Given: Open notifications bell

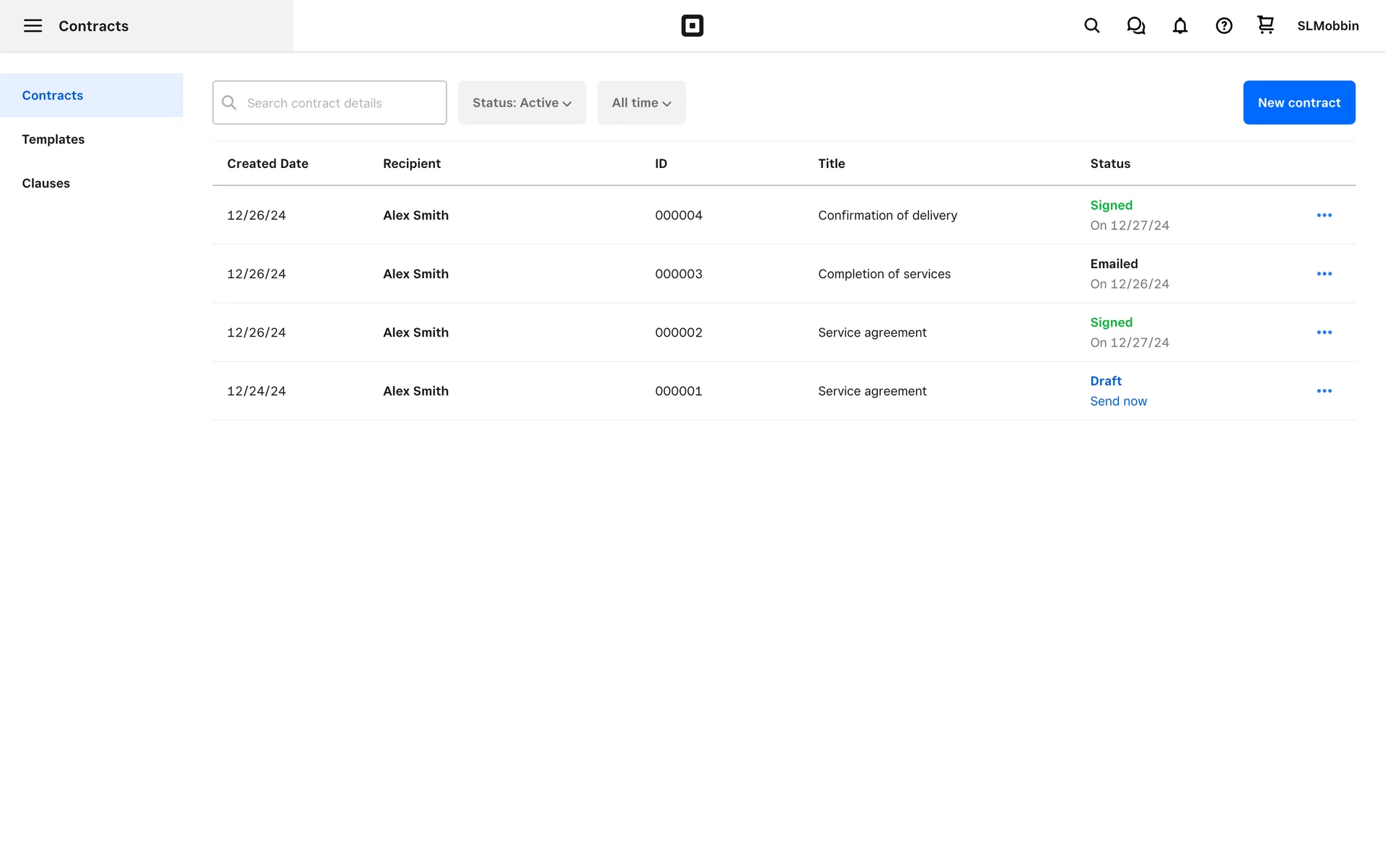Looking at the screenshot, I should [1179, 26].
